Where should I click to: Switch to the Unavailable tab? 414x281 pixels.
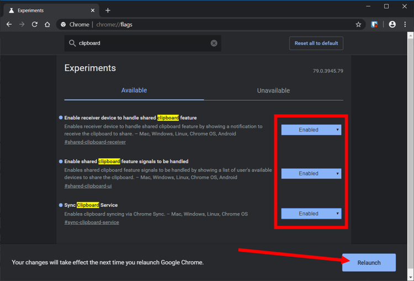tap(273, 90)
